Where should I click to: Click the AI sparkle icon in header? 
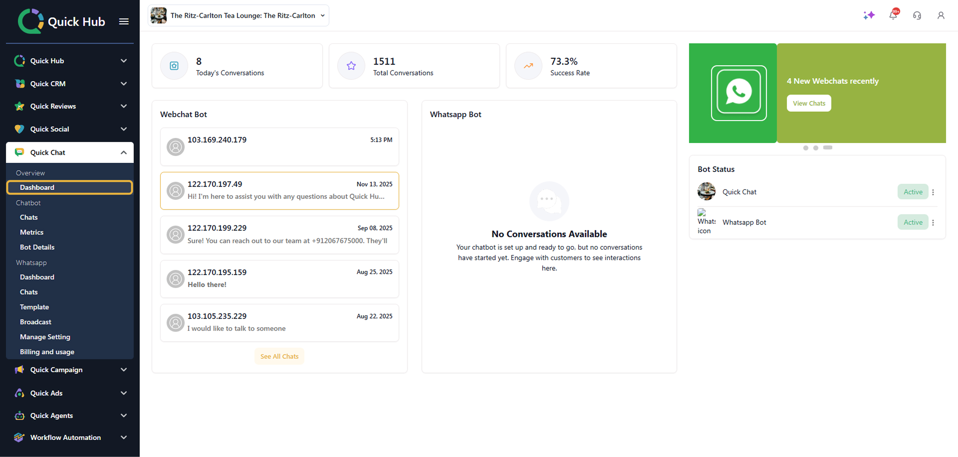(x=869, y=15)
